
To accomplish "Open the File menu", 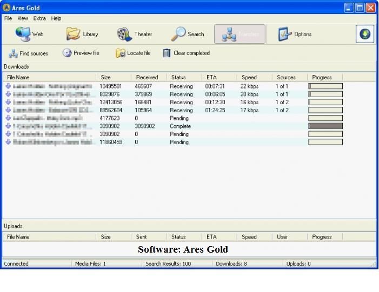I will pos(8,18).
